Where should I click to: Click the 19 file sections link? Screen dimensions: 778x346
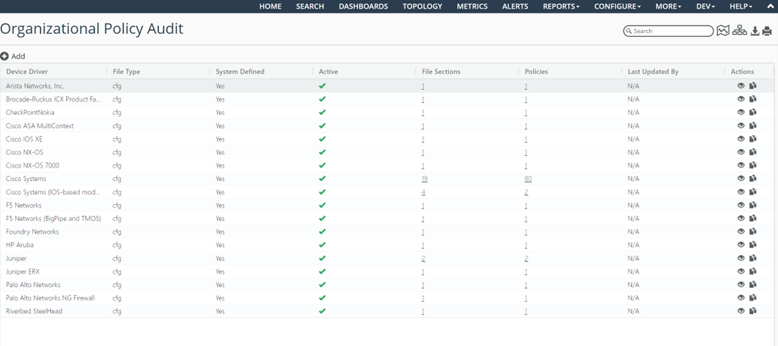(425, 179)
